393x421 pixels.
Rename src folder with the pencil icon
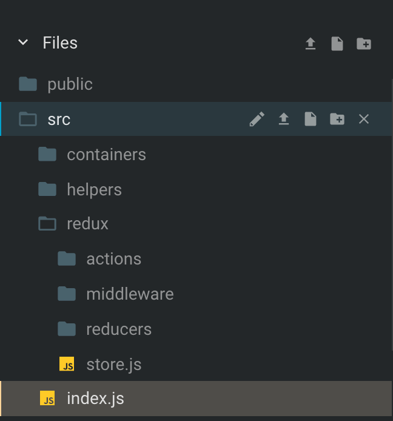pyautogui.click(x=257, y=119)
